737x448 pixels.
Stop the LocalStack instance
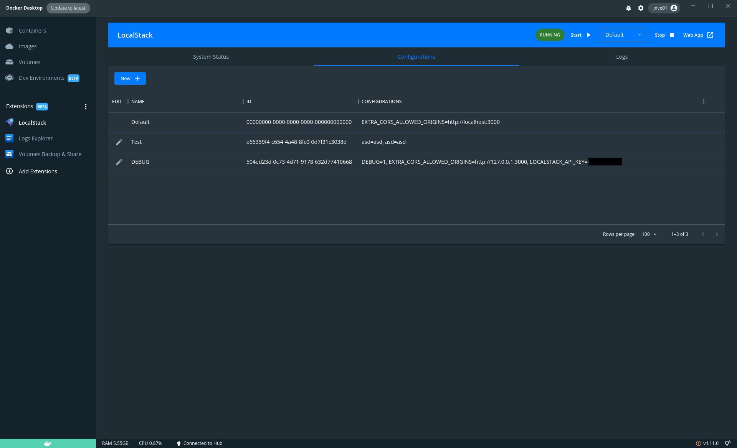pos(664,35)
